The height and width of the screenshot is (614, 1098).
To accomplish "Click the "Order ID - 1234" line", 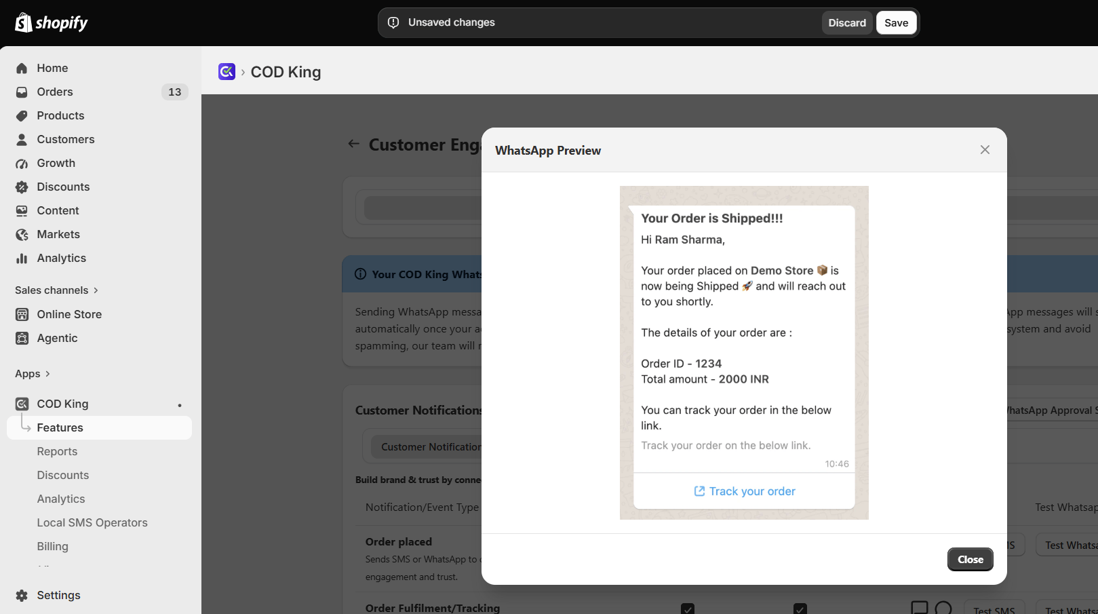I will 682,364.
